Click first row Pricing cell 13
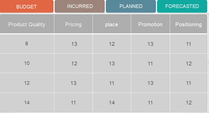209x113 pixels. click(x=74, y=44)
